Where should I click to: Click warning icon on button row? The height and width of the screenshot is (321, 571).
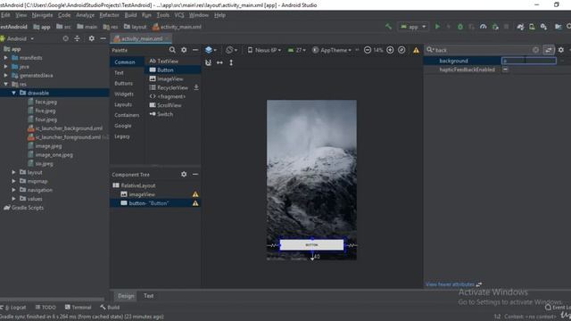tap(195, 203)
